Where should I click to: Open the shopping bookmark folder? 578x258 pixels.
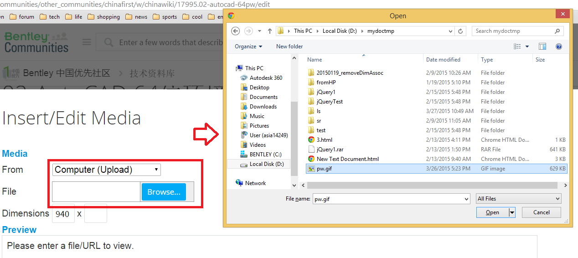coord(104,17)
